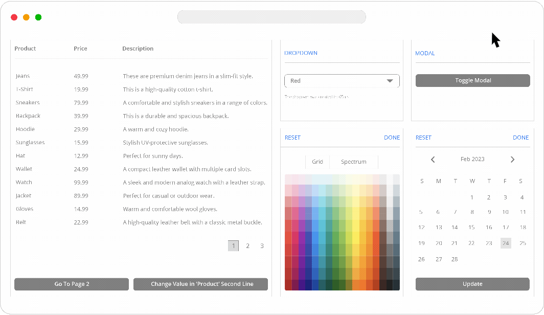Go to next month in calendar
The image size is (544, 315).
512,160
